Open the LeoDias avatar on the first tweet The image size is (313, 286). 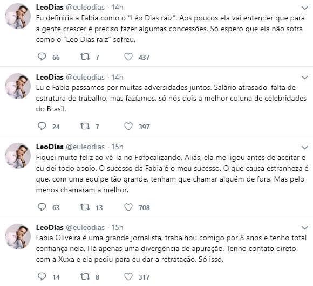click(18, 16)
